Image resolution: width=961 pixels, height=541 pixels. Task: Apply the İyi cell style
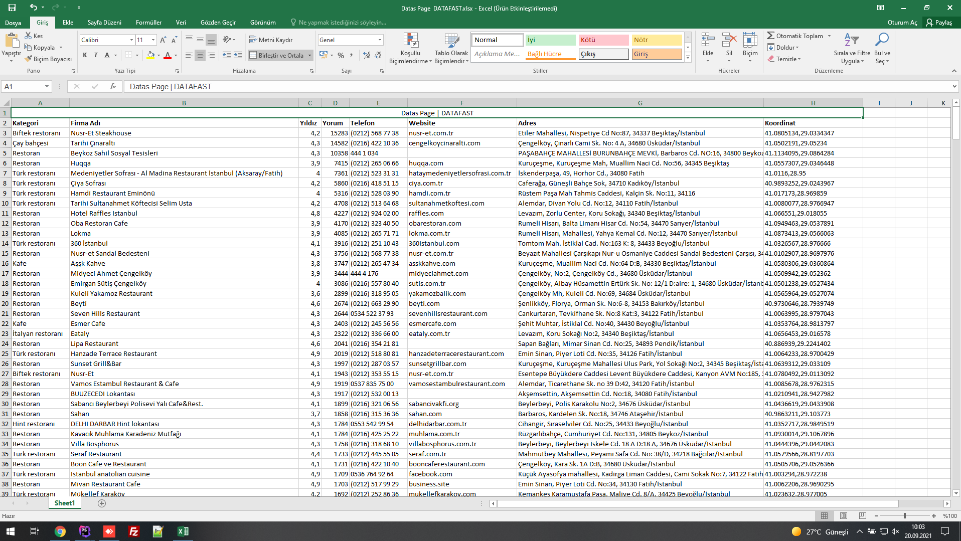click(x=551, y=40)
